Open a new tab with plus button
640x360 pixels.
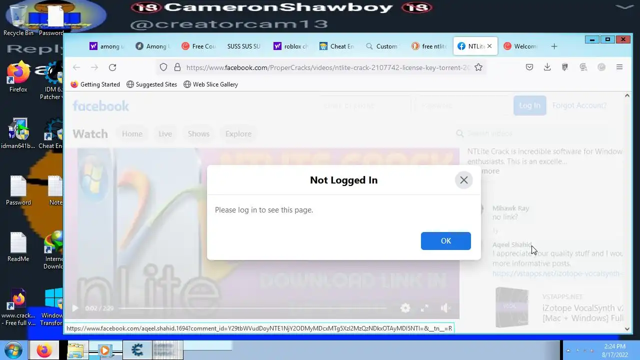(554, 46)
